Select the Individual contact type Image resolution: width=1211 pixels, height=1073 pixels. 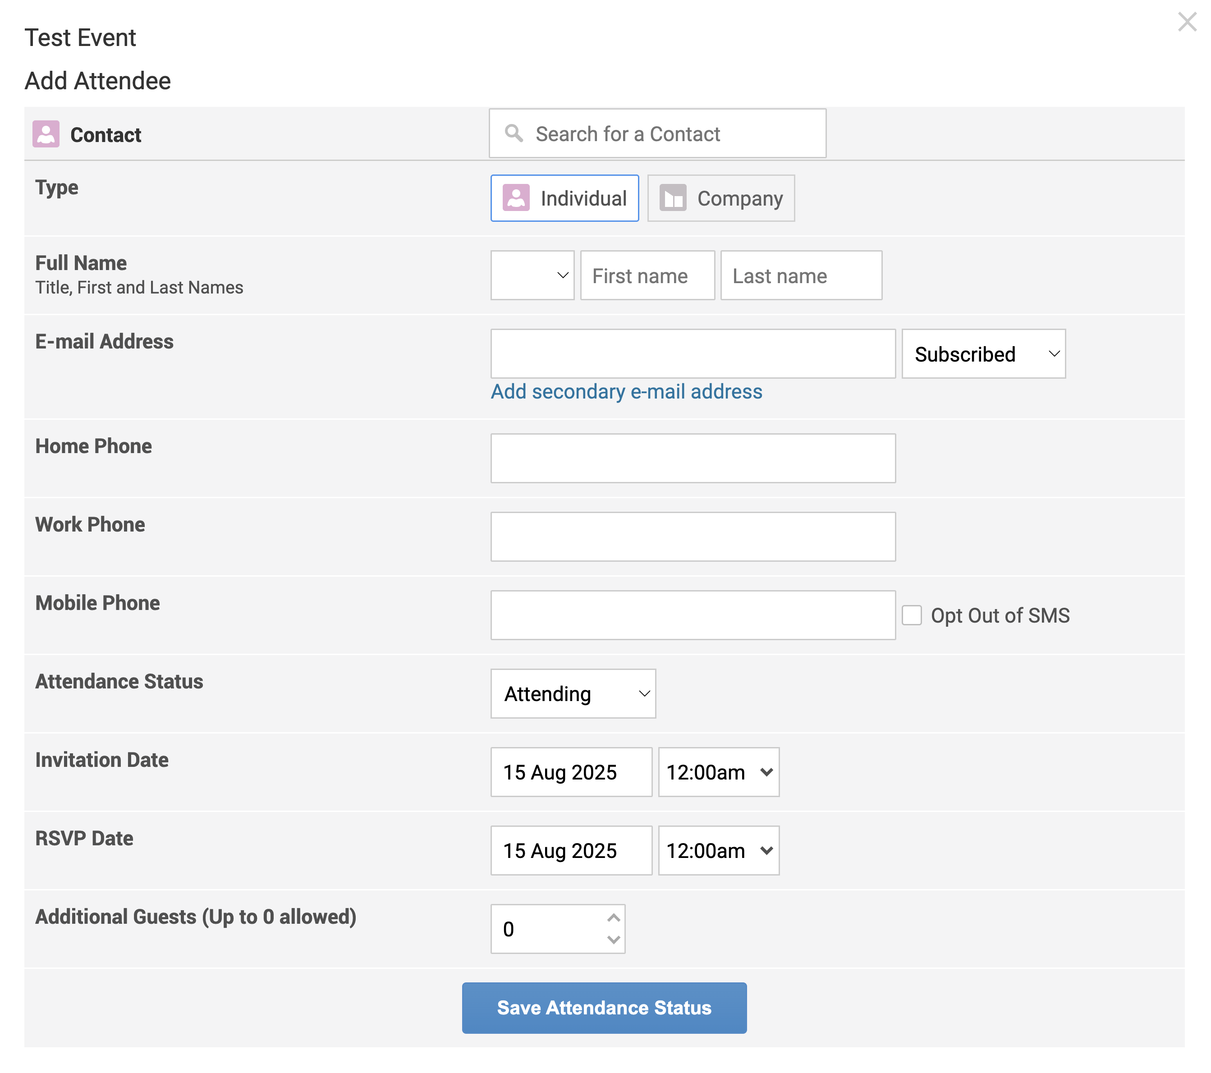point(564,198)
